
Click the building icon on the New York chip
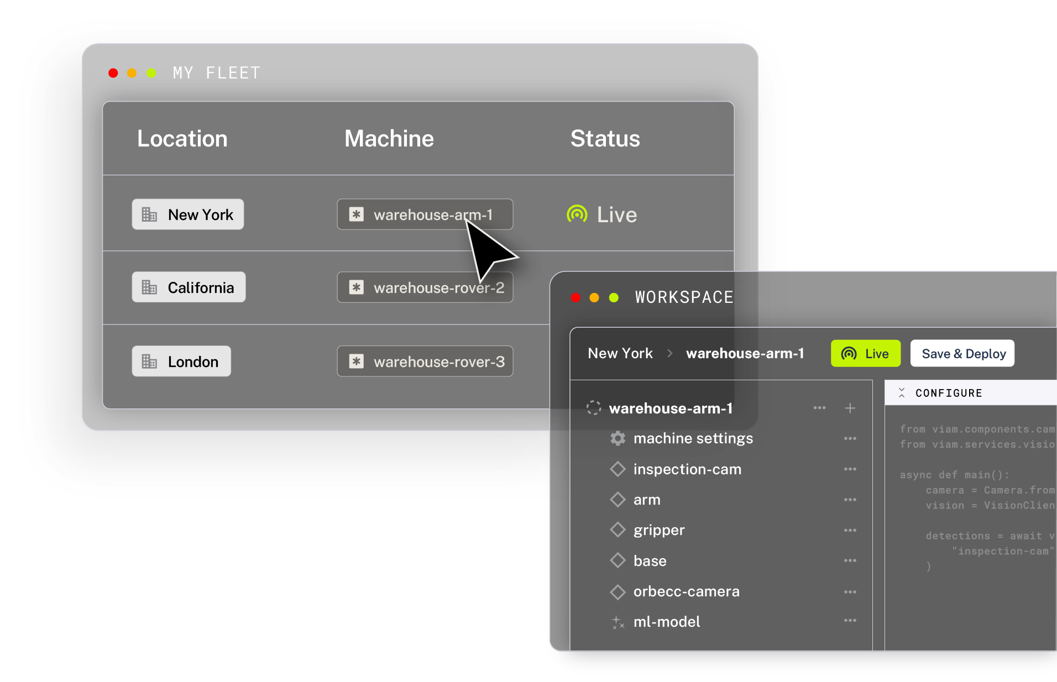[149, 214]
